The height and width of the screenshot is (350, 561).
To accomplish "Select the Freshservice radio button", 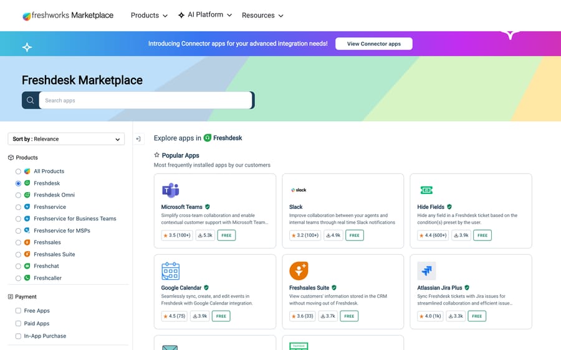I will coord(18,207).
